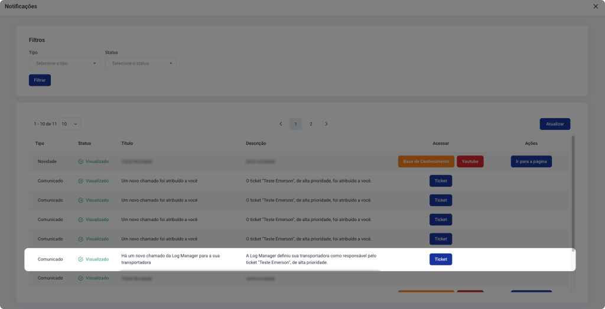Go to the previous page chevron
The height and width of the screenshot is (309, 605).
pos(281,124)
